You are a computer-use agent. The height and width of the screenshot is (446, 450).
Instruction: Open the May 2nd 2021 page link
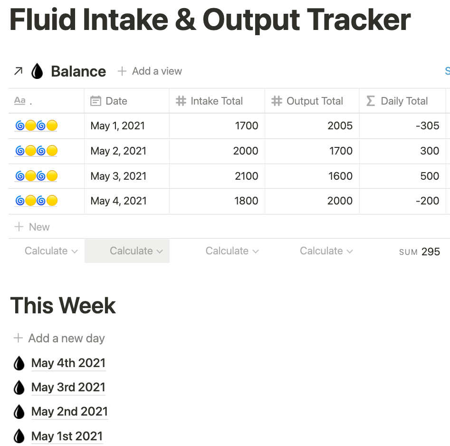(x=69, y=412)
